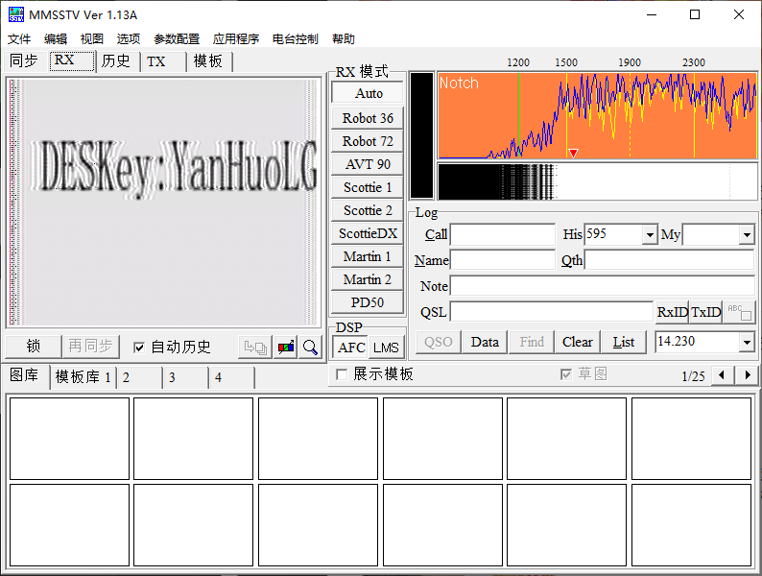The width and height of the screenshot is (762, 576).
Task: Select Auto RX mode
Action: tap(368, 93)
